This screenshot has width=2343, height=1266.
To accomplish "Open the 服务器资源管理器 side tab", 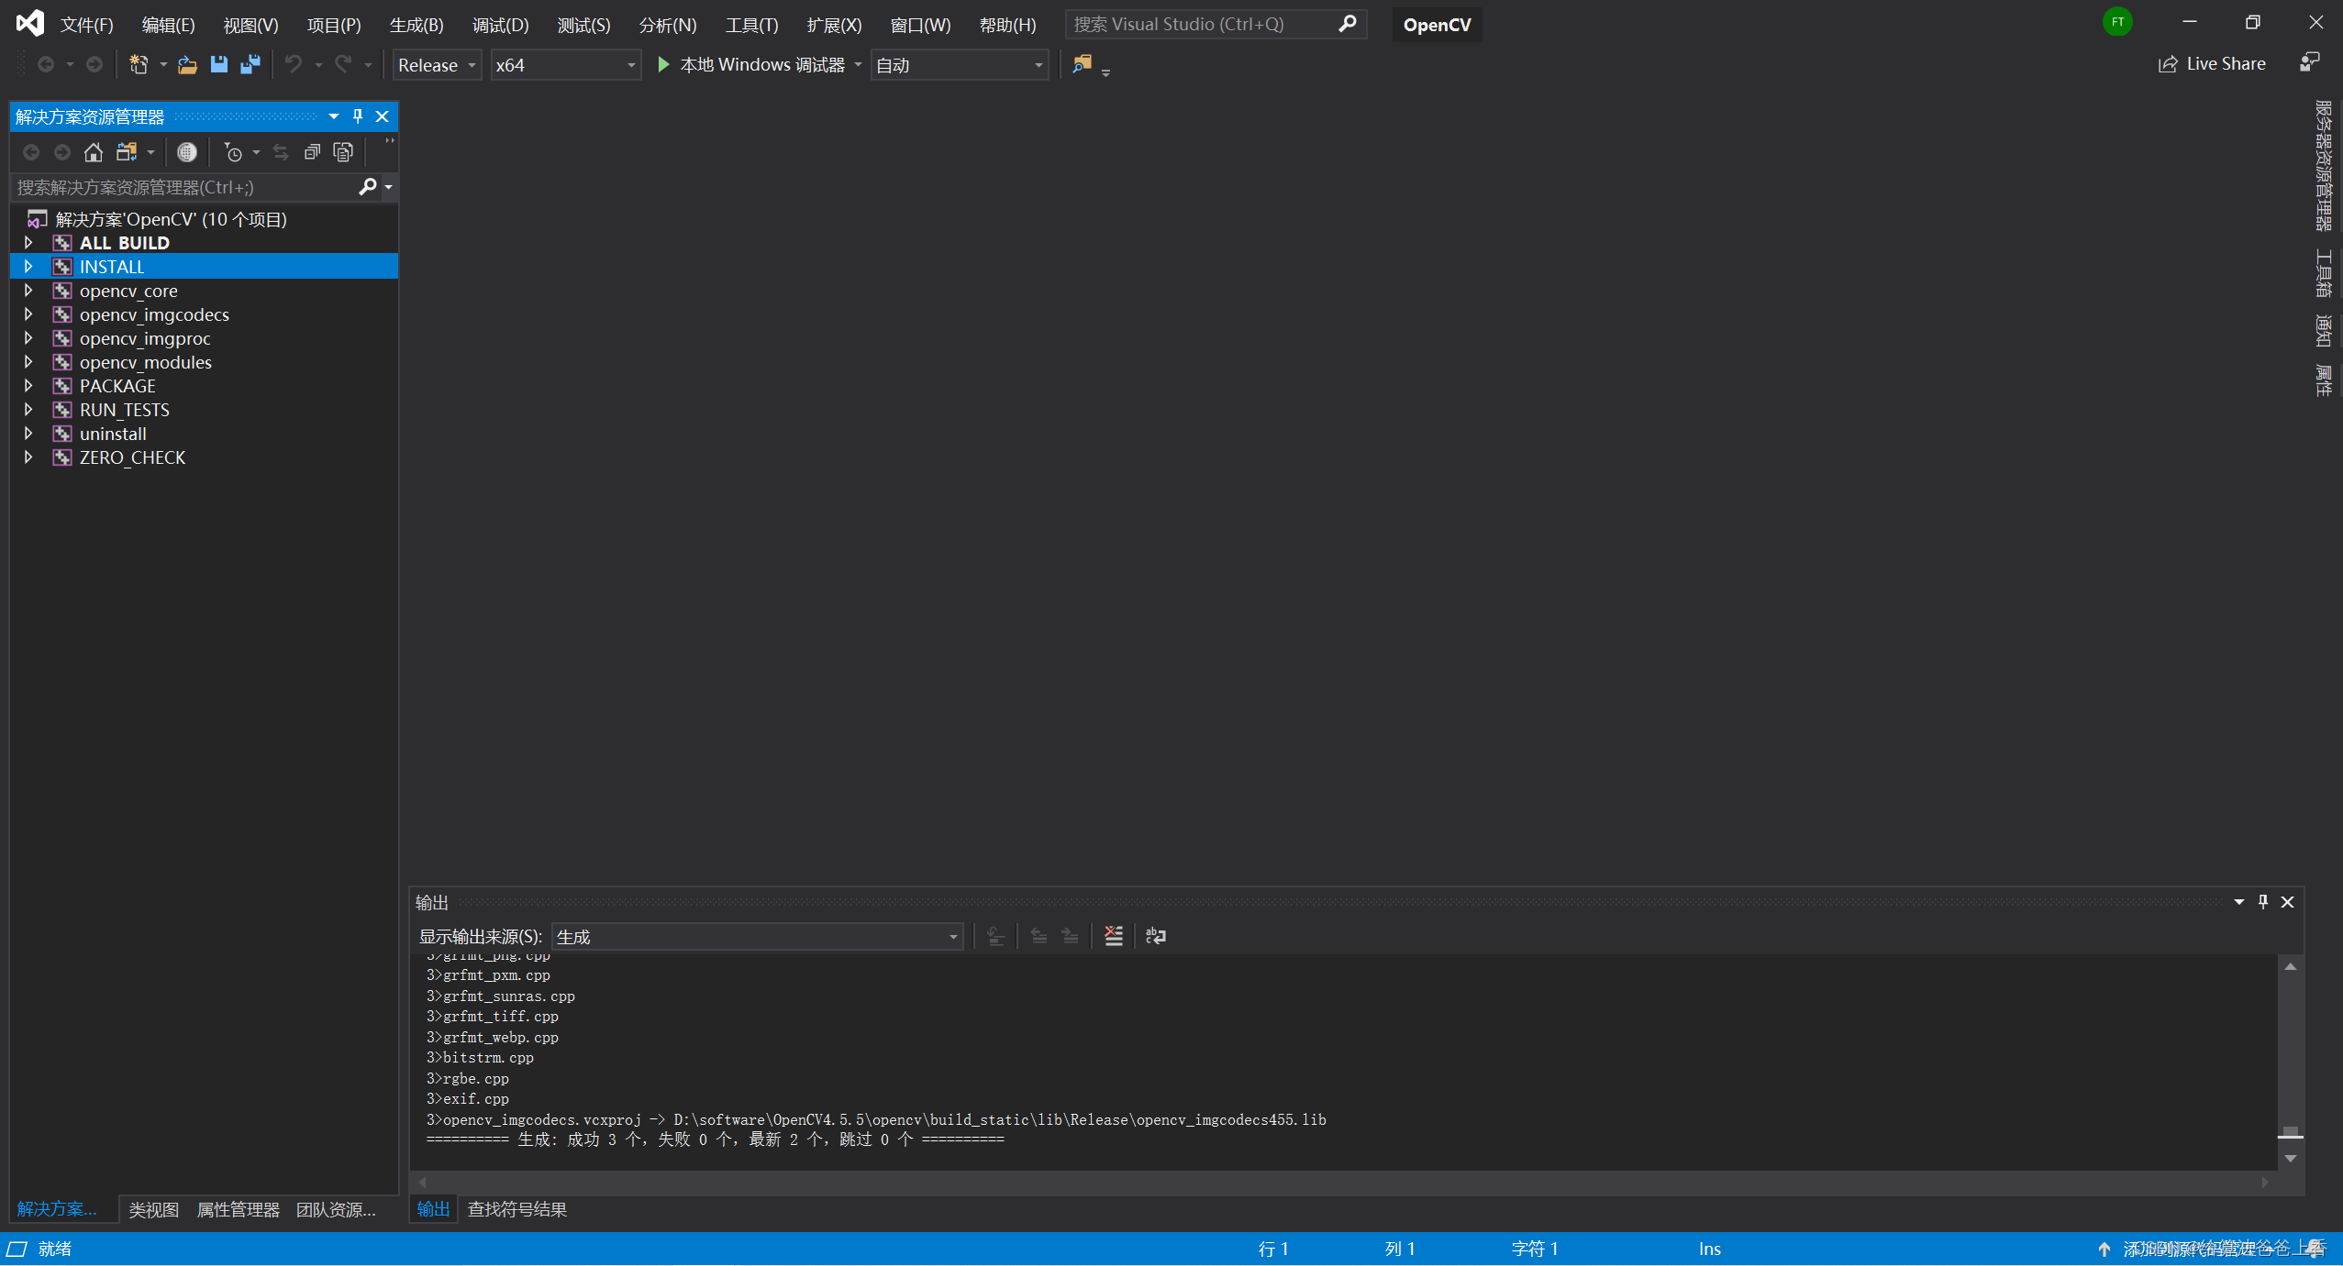I will point(2322,165).
